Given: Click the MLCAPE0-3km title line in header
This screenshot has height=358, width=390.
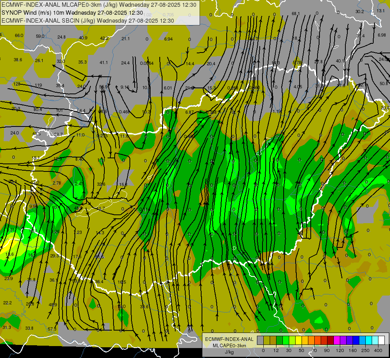Looking at the screenshot, I should 99,5.
